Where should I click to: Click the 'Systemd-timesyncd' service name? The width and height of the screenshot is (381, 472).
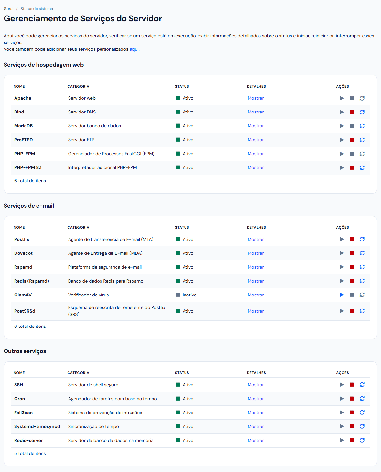coord(37,426)
